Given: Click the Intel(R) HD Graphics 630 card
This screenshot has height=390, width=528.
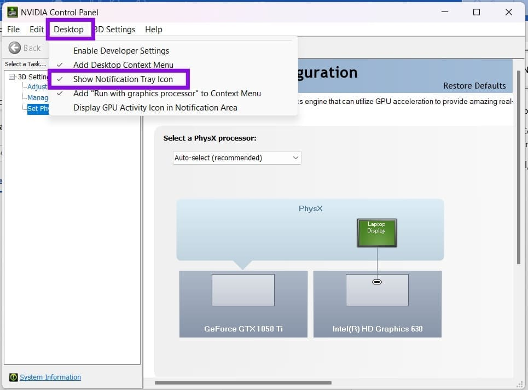Looking at the screenshot, I should click(x=377, y=304).
